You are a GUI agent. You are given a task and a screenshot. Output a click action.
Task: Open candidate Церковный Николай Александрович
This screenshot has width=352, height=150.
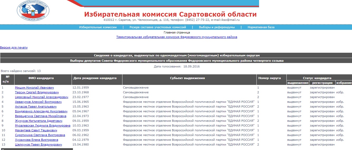(x=41, y=97)
